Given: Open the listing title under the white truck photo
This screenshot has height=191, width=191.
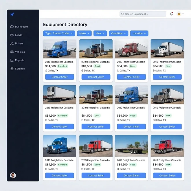Looking at the screenshot, I should pyautogui.click(x=167, y=62).
